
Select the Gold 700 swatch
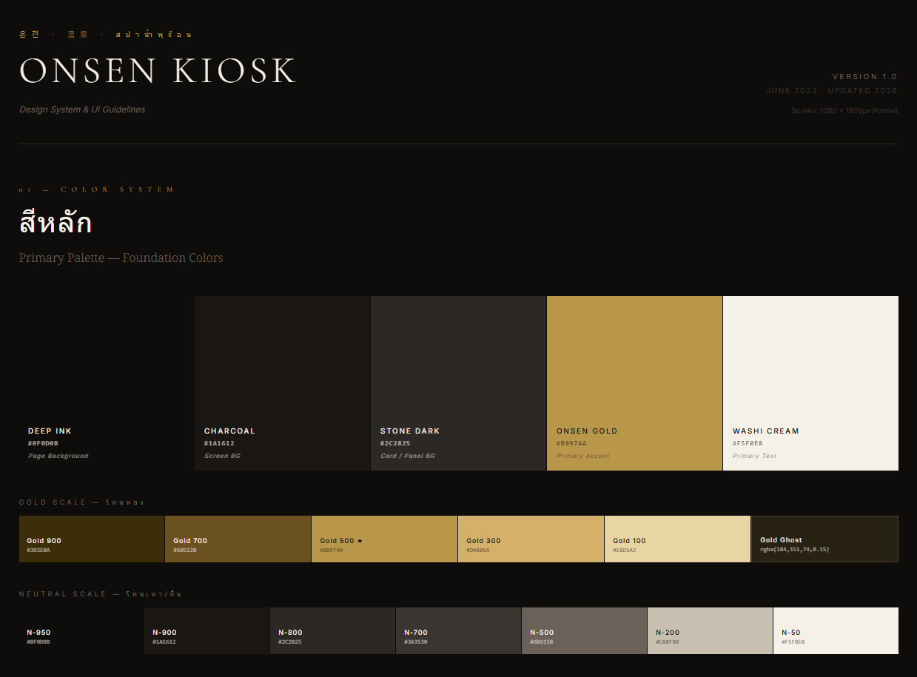[x=238, y=539]
